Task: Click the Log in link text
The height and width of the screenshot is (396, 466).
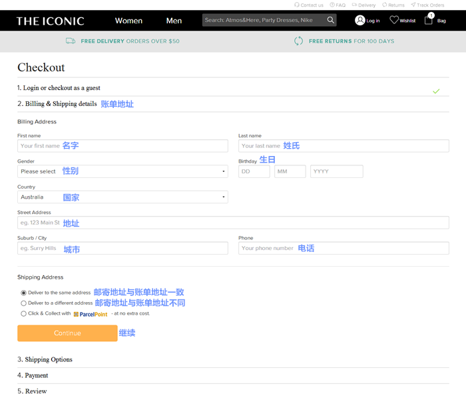Action: tap(373, 21)
